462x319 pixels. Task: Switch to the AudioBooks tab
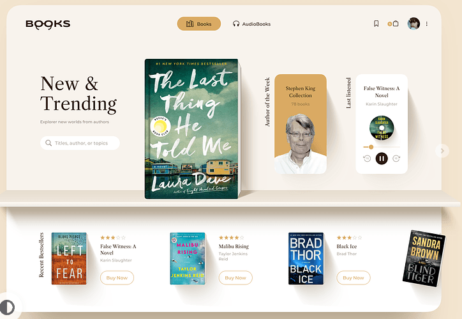pos(251,24)
